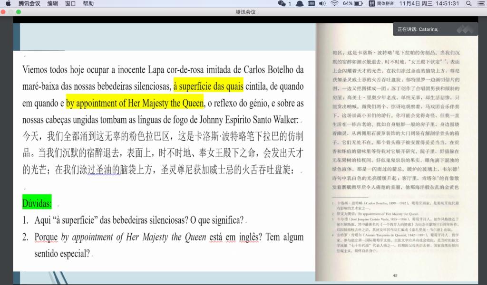This screenshot has height=285, width=487.
Task: Open the 编辑 menu
Action: tap(53, 3)
